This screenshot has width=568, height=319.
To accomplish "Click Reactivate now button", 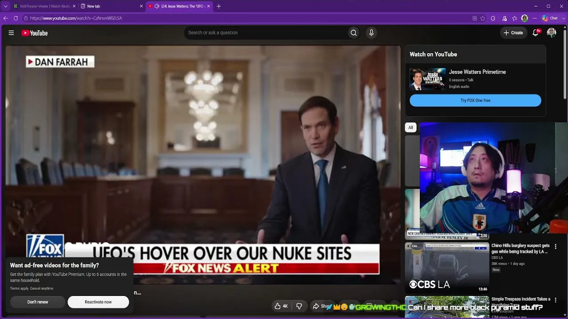I will (98, 302).
